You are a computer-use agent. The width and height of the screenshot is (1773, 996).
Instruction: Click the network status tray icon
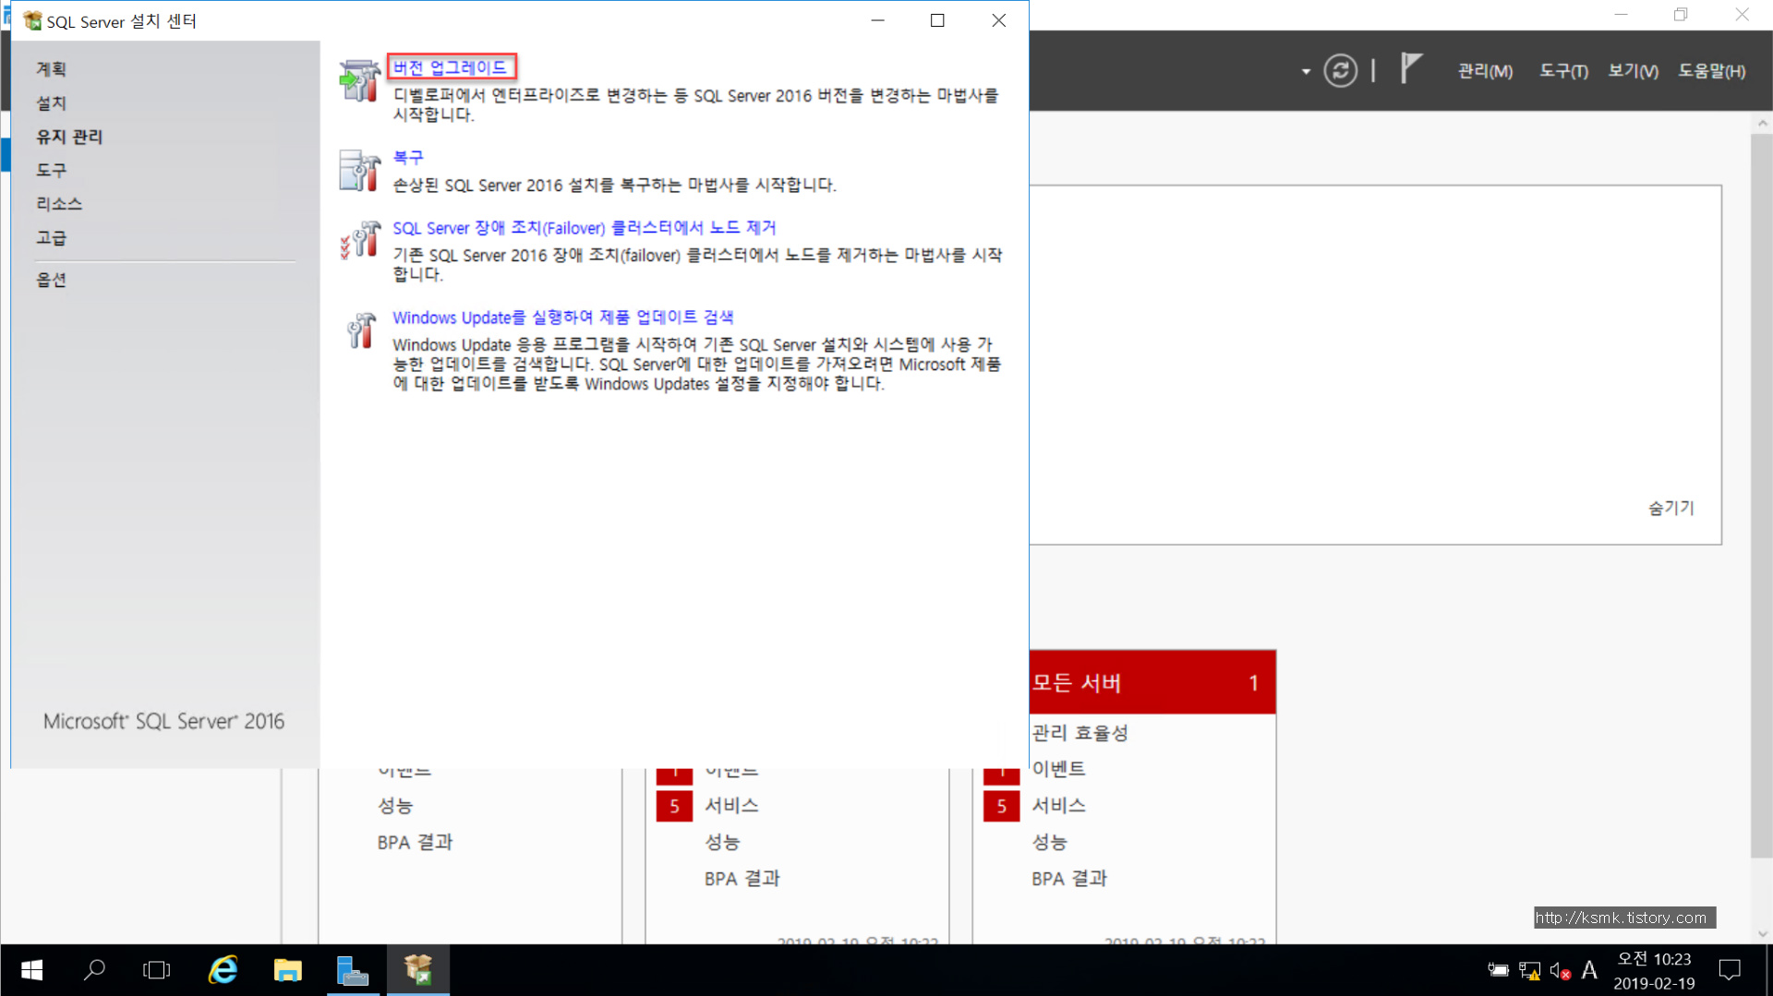tap(1529, 970)
